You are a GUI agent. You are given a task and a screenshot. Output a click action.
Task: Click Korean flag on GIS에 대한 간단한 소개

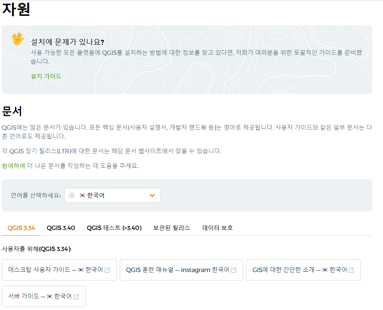pyautogui.click(x=325, y=270)
